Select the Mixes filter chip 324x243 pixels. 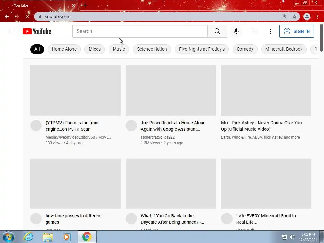click(95, 49)
